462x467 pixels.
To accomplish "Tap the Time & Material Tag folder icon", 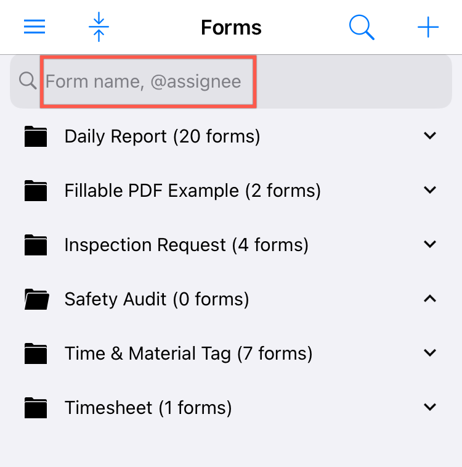I will click(x=36, y=353).
